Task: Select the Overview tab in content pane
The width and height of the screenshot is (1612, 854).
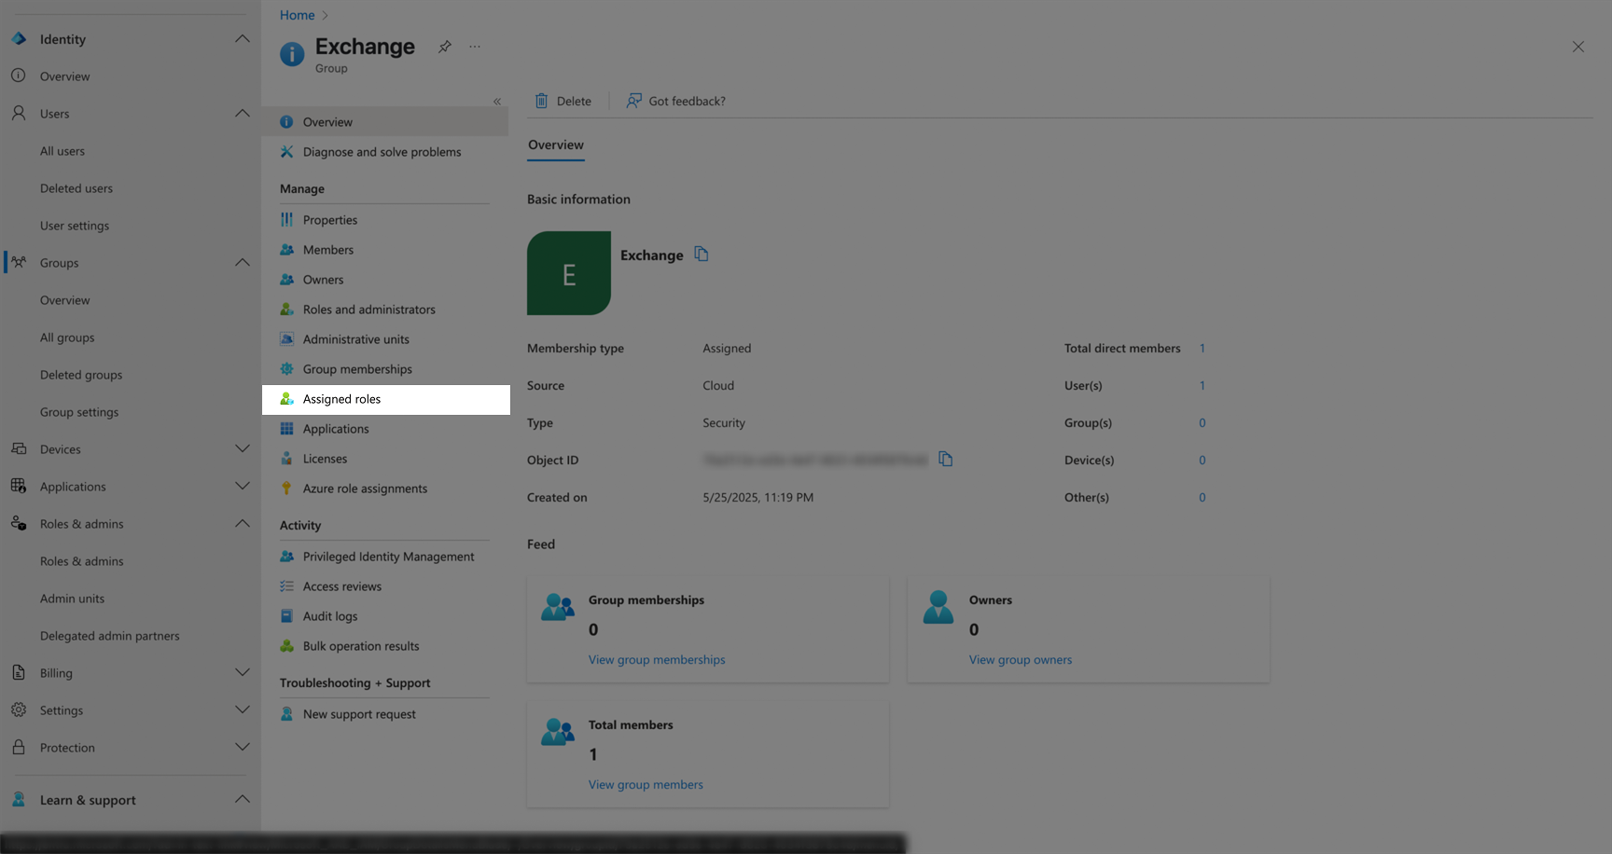Action: point(556,145)
